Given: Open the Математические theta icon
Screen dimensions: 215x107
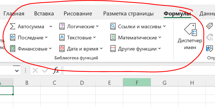Looking at the screenshot, I should (x=113, y=38).
